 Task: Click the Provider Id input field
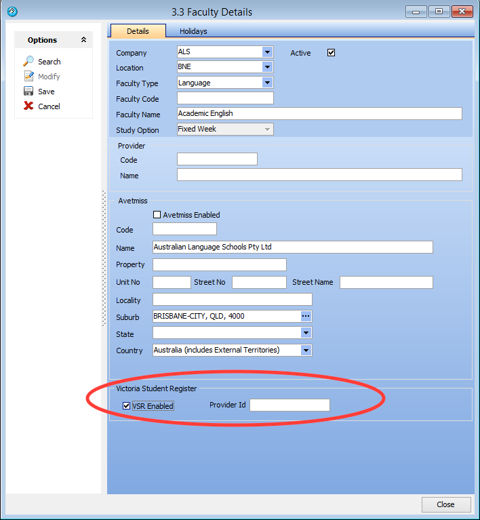tap(289, 405)
